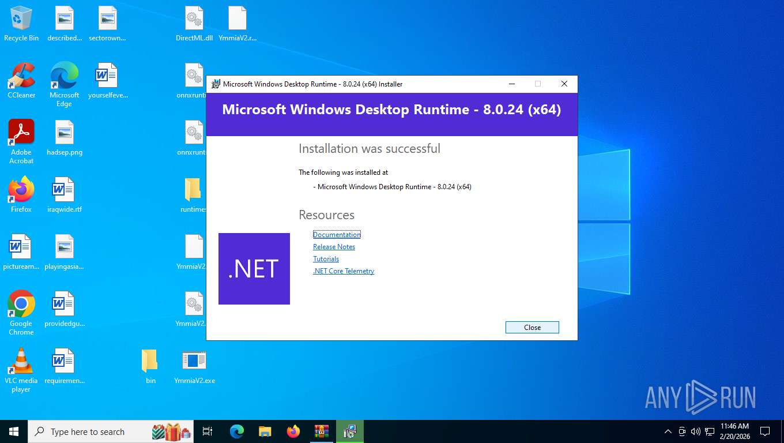Open Task View from the taskbar

coord(208,431)
